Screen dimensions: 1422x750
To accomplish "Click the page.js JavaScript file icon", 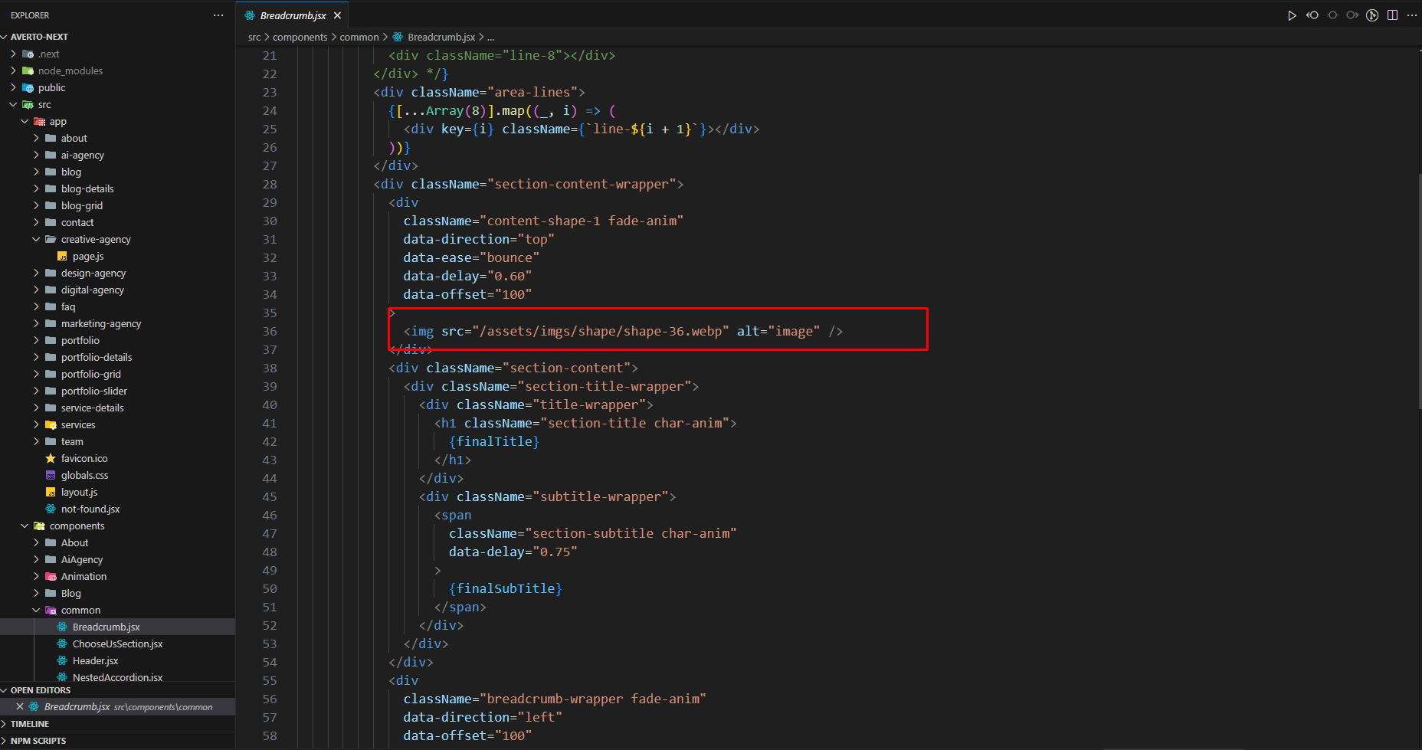I will click(x=62, y=256).
